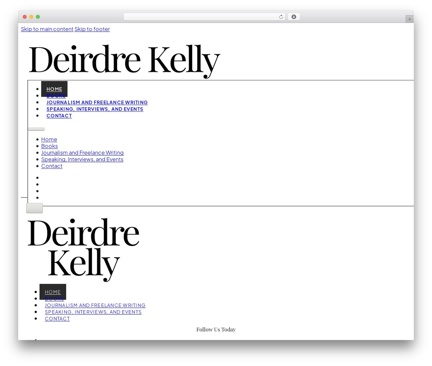Follow the "Skip to main content" link
Screen dimensions: 432x366
point(47,29)
